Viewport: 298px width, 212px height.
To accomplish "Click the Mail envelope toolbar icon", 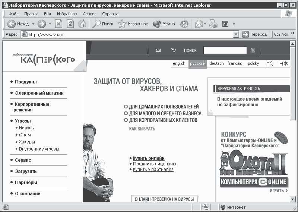I will point(199,24).
